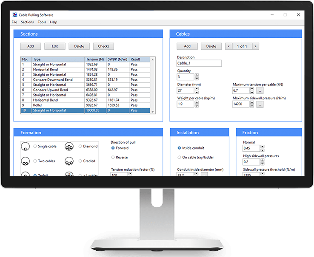
Task: Increase the cable Quantity using the up stepper
Action: coord(197,75)
